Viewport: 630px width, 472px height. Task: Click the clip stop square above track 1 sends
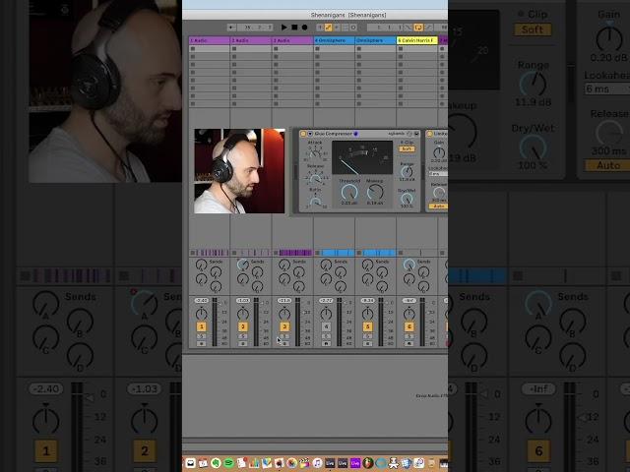point(193,253)
